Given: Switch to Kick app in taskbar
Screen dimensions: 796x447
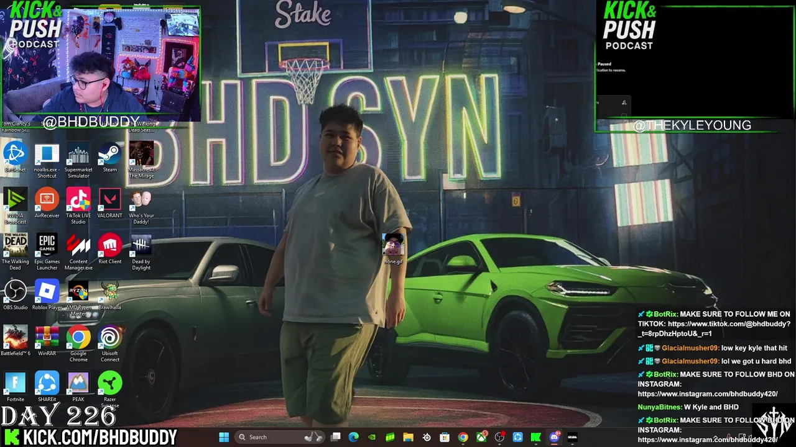Looking at the screenshot, I should tap(535, 437).
